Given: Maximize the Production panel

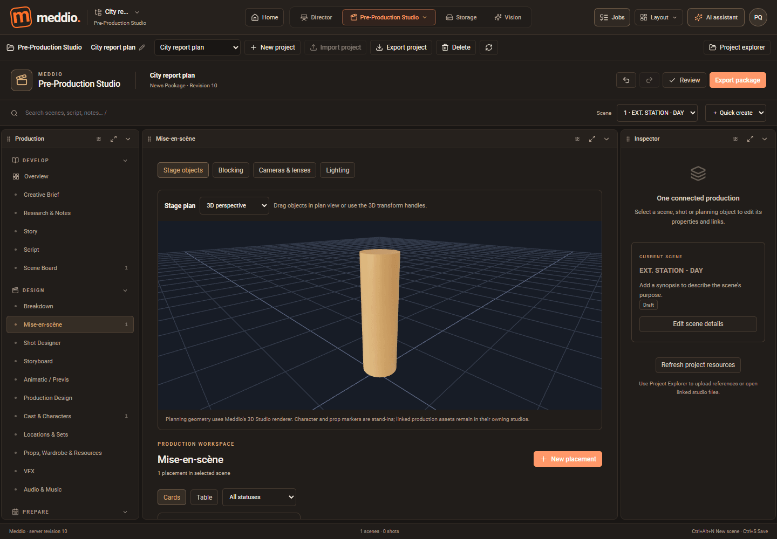Looking at the screenshot, I should click(x=113, y=139).
